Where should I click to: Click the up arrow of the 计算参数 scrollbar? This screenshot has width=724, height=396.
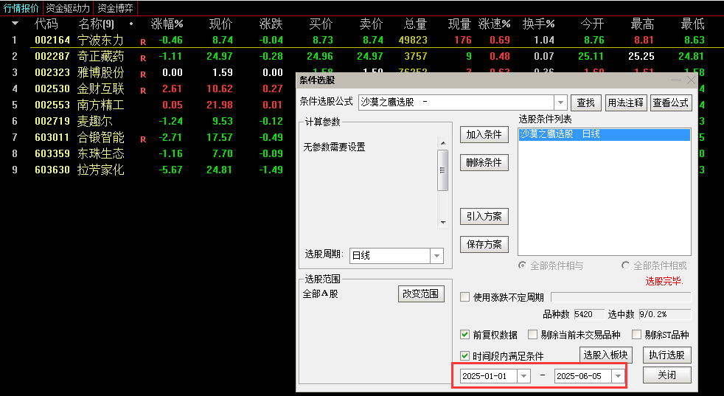coord(443,143)
